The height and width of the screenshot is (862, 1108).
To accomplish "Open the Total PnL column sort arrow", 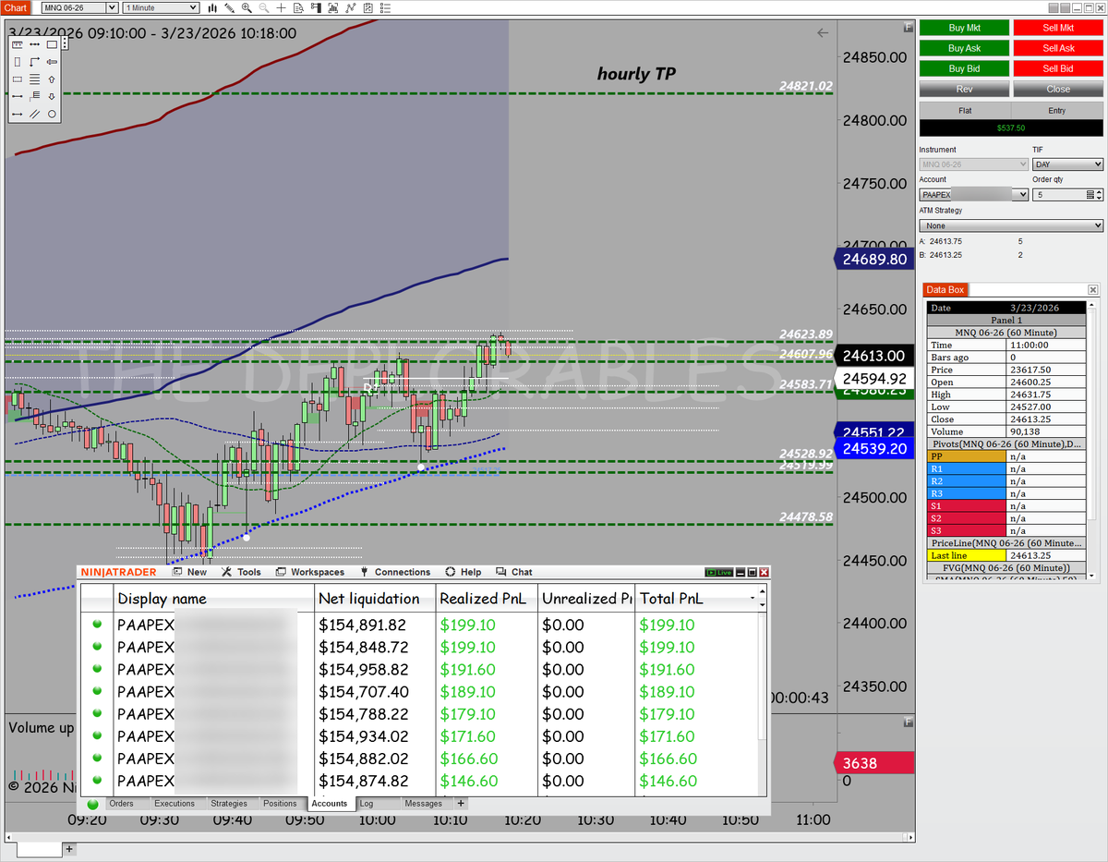I will pyautogui.click(x=753, y=599).
